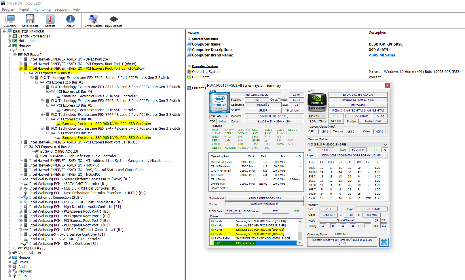Viewport: 465px width, 280px height.
Task: Expand the Video Adapter node
Action: point(10,253)
